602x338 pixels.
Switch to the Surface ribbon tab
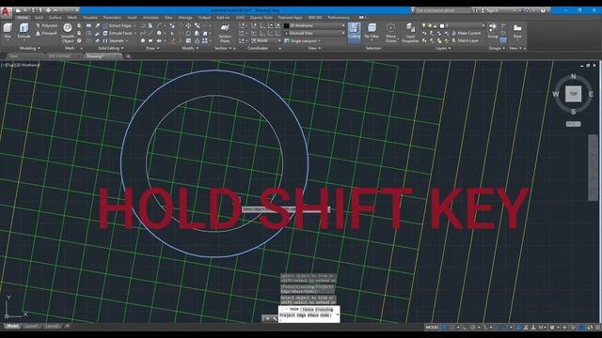[55, 18]
